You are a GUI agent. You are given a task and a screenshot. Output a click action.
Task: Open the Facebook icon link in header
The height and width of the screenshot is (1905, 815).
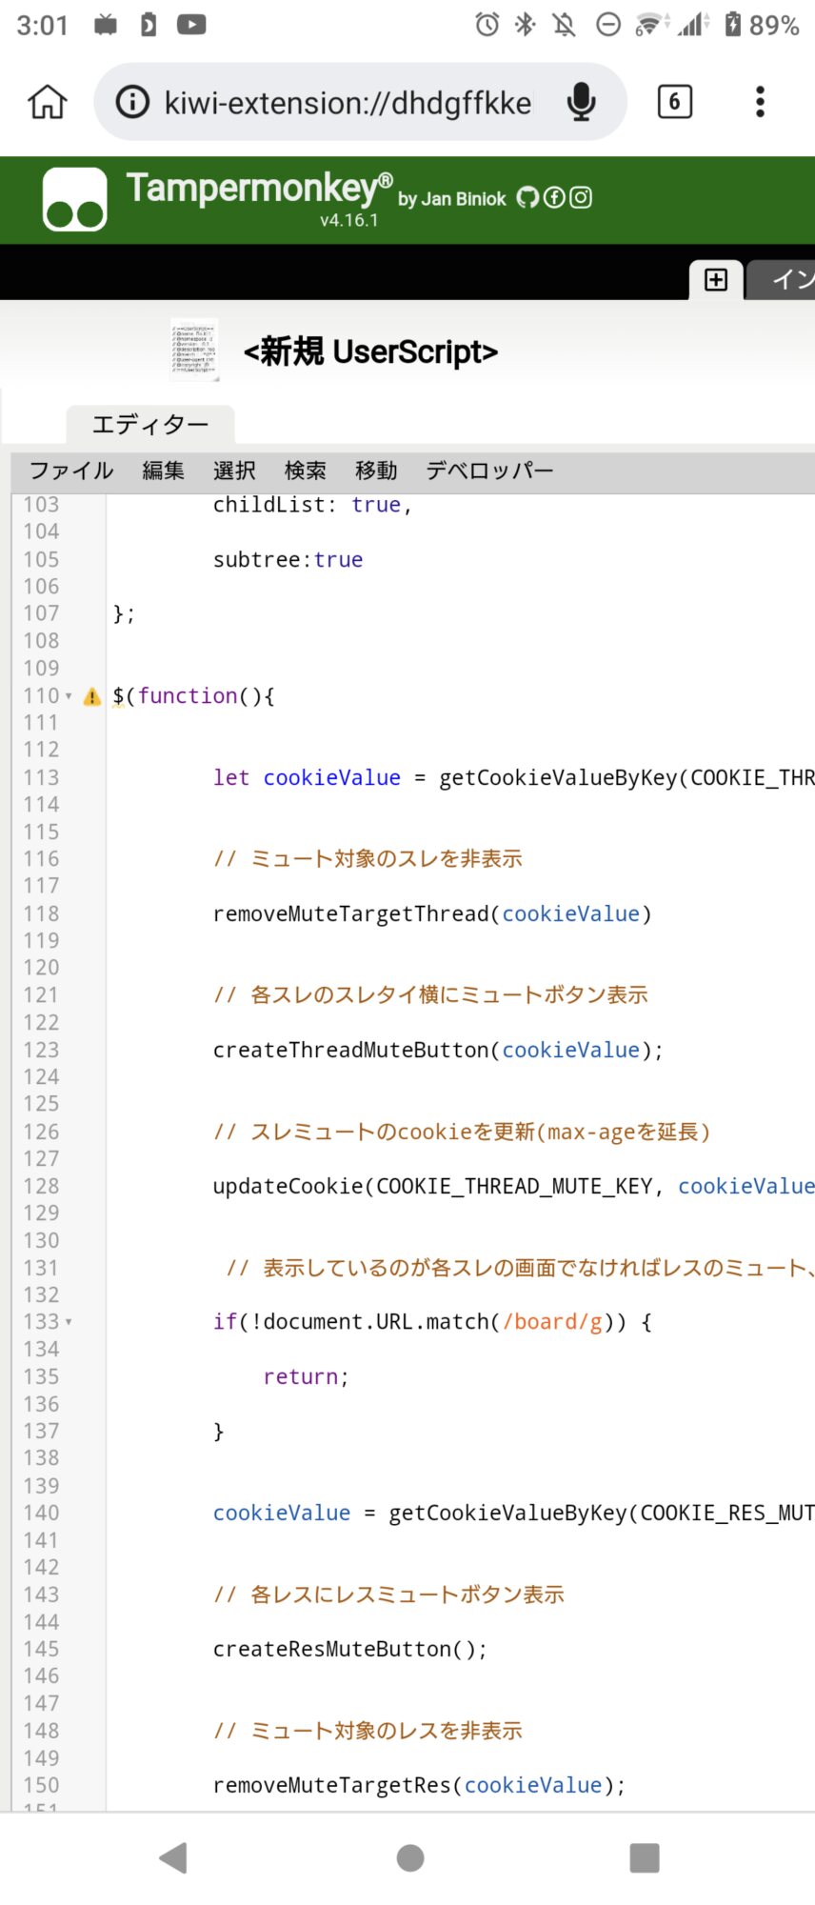click(x=554, y=197)
